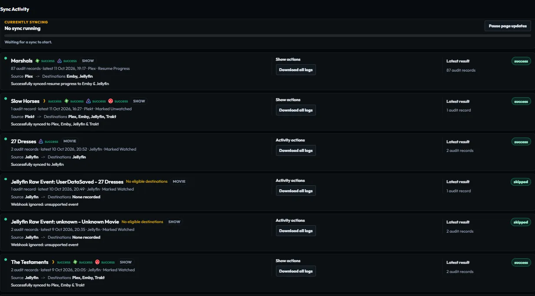Image resolution: width=535 pixels, height=296 pixels.
Task: Click the Plex chevron icon in Slow Horses row
Action: click(44, 101)
